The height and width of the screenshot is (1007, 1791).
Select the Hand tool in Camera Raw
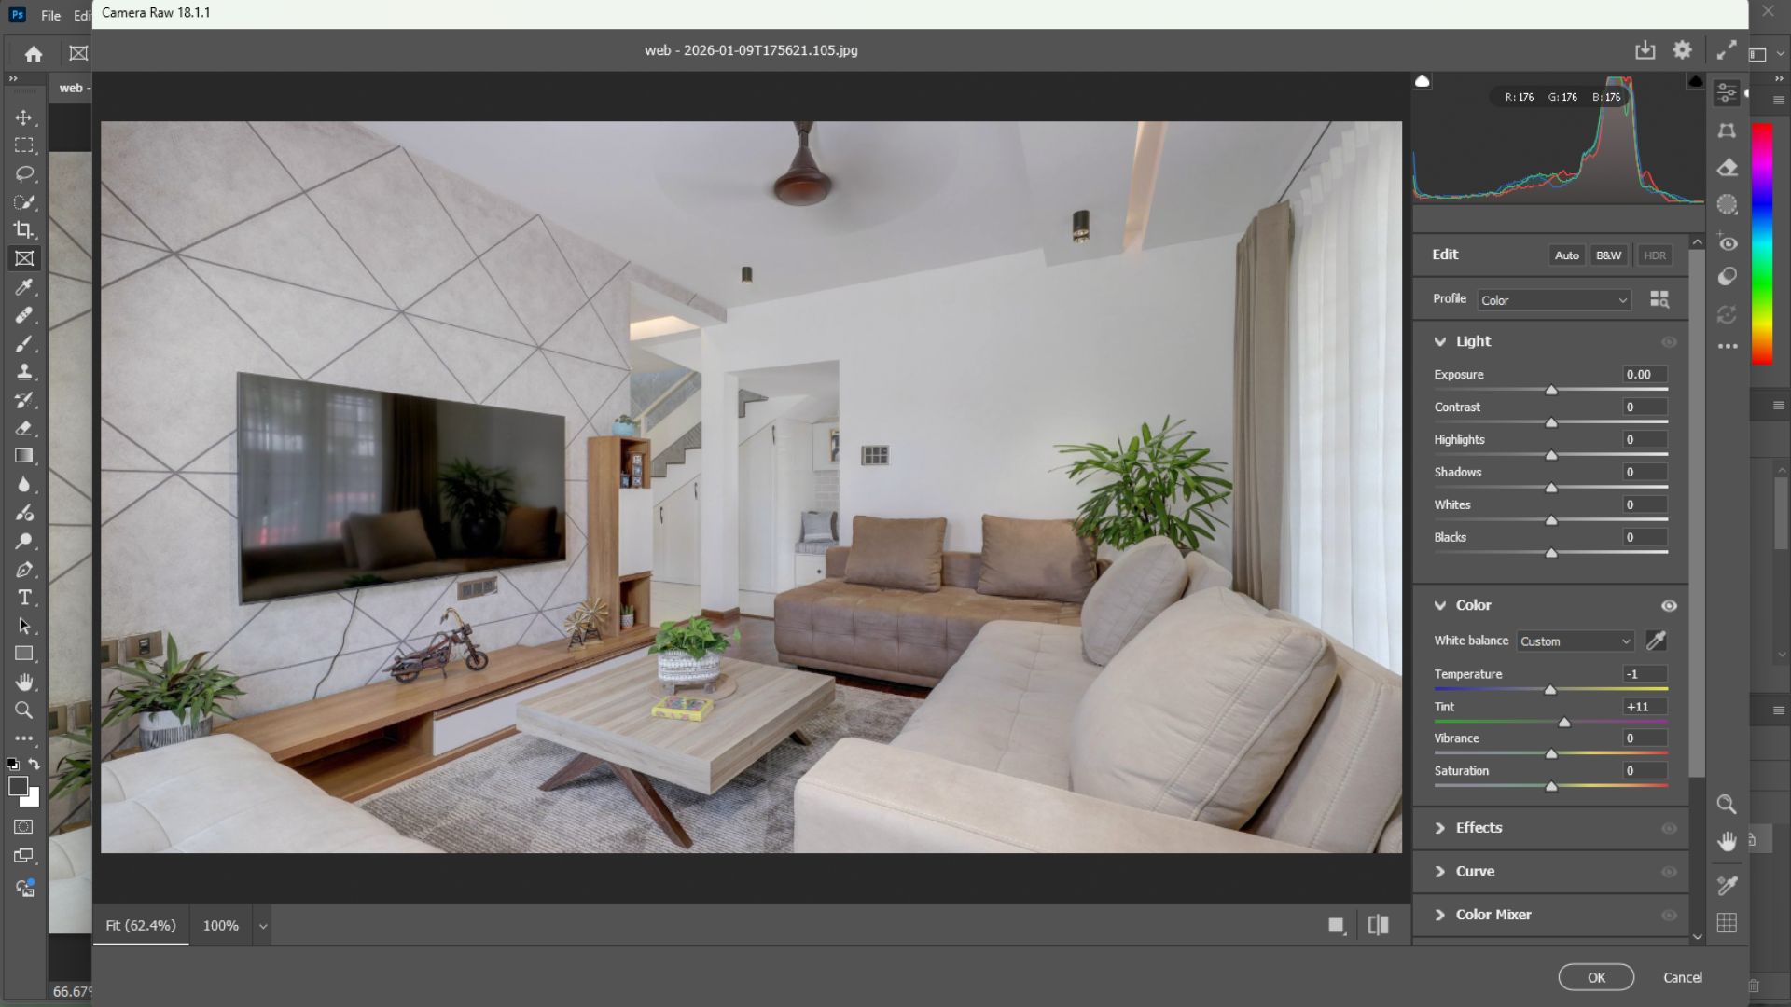coord(1727,842)
